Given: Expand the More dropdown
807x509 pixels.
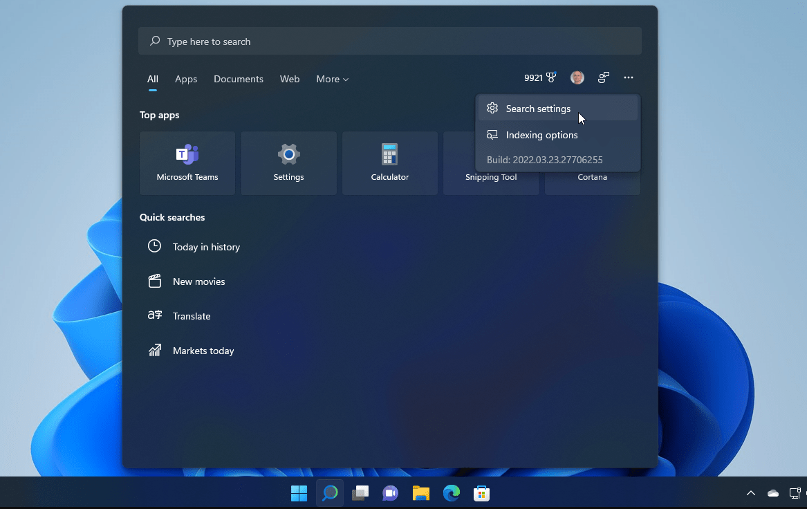Looking at the screenshot, I should [x=333, y=80].
